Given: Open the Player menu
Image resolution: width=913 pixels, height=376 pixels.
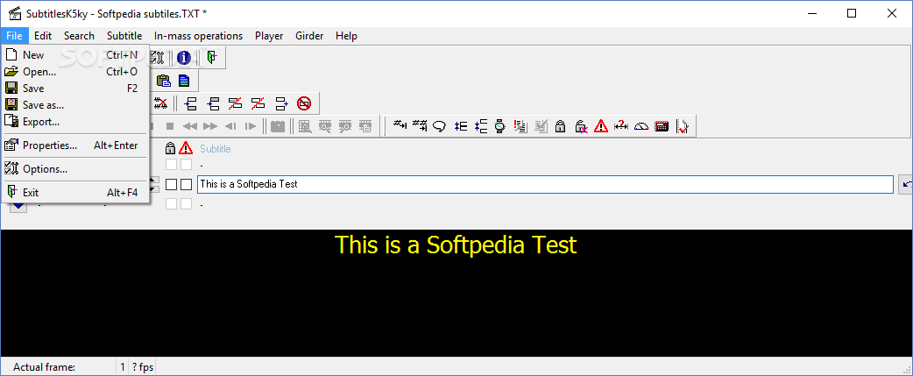Looking at the screenshot, I should (269, 36).
